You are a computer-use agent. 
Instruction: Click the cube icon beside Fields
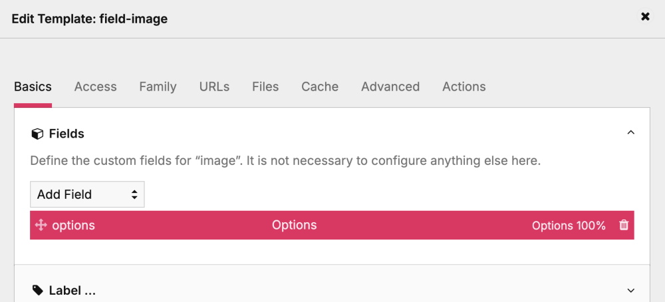click(x=37, y=134)
